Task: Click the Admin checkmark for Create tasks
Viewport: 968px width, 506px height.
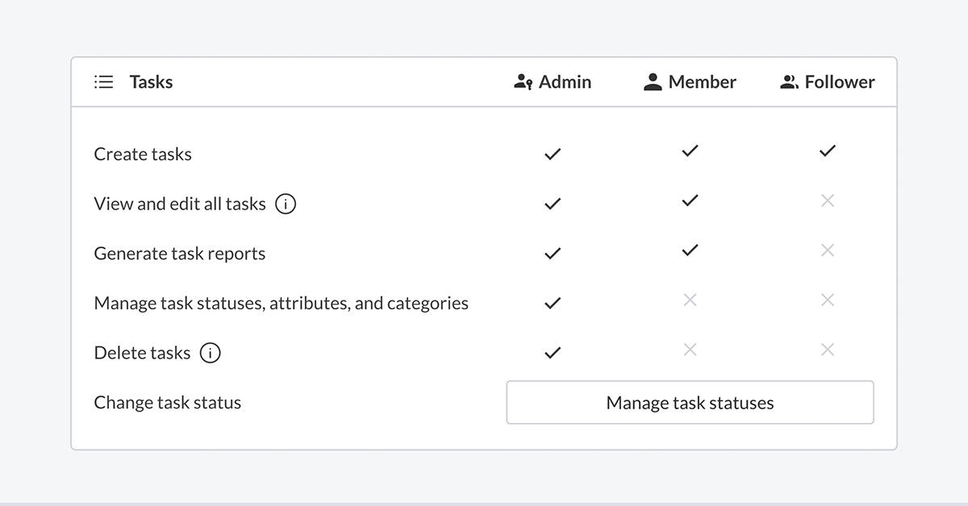Action: click(553, 153)
